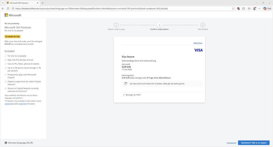Click the Abbrechen link
Image resolution: width=273 pixels, height=147 pixels.
click(198, 43)
